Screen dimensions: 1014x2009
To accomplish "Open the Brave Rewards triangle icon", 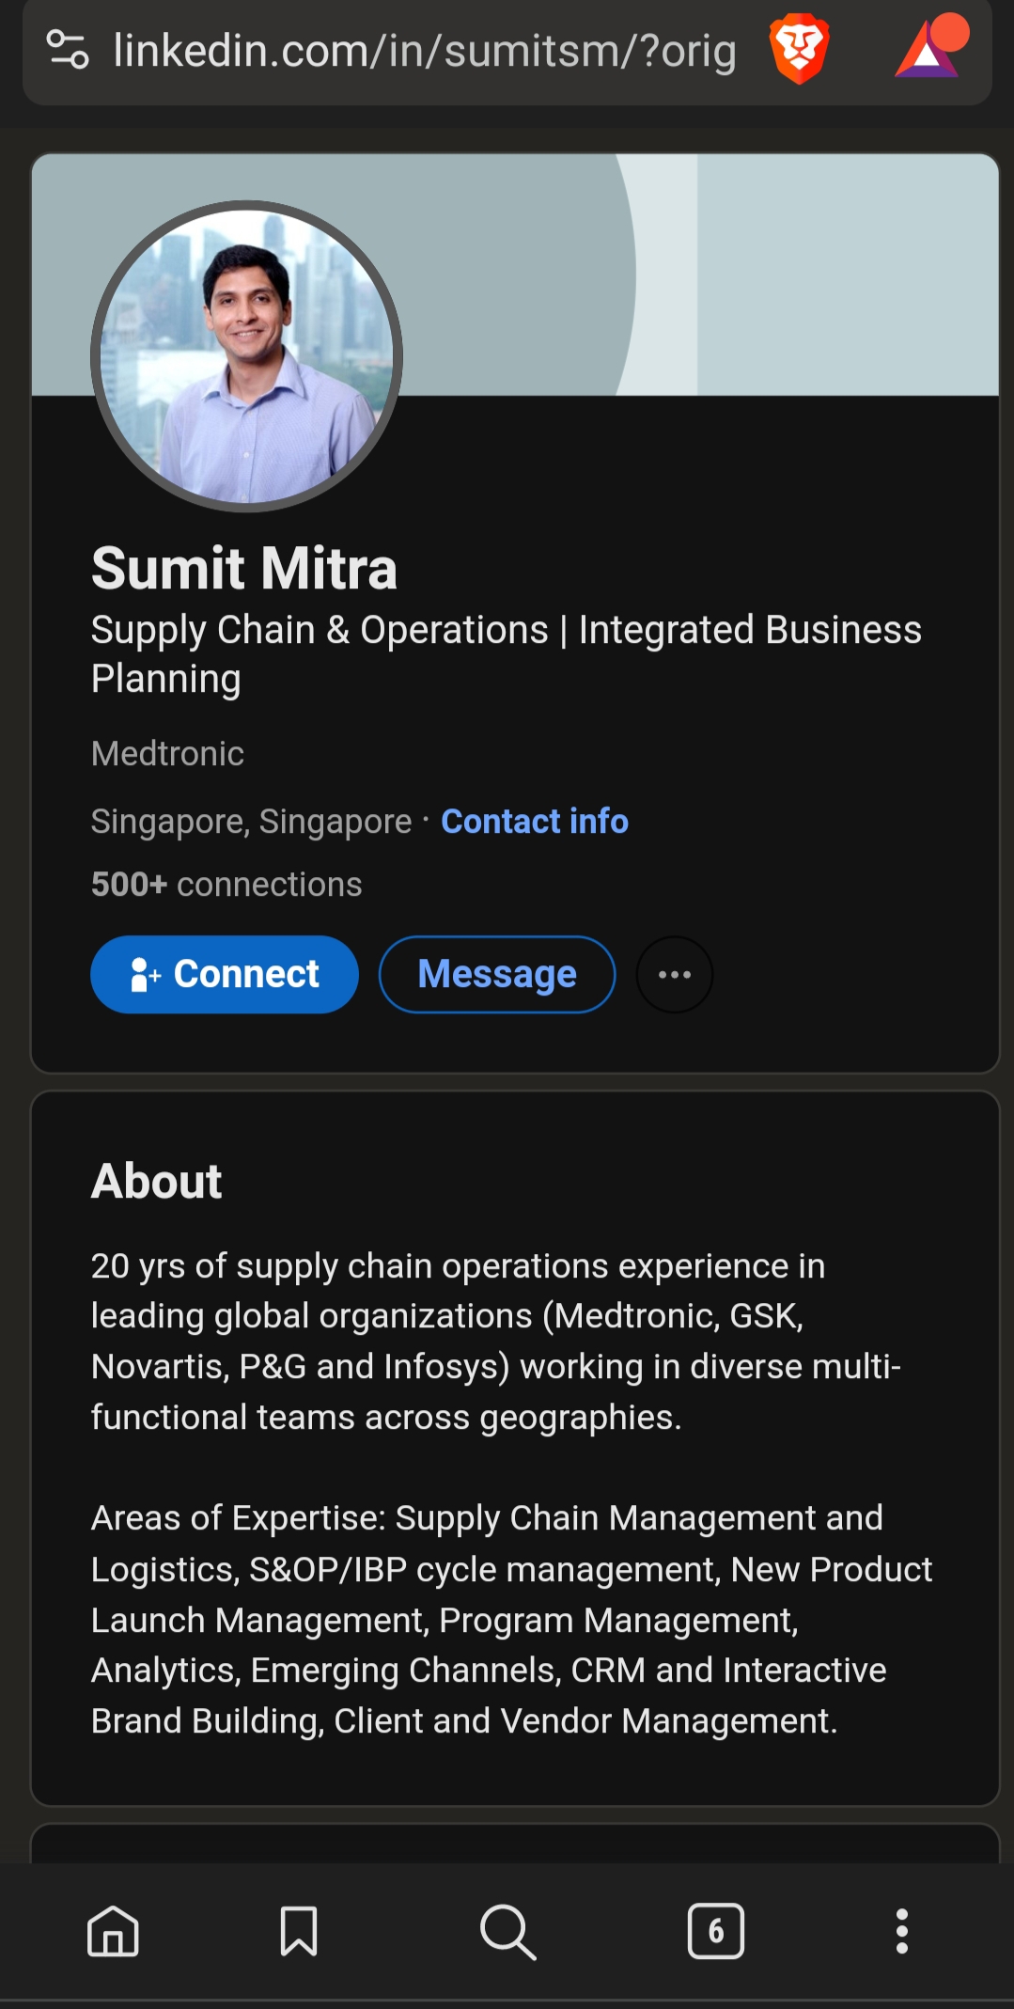I will 928,49.
